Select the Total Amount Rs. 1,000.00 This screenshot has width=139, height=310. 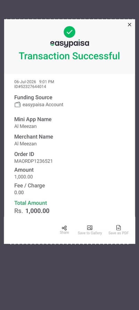(32, 211)
